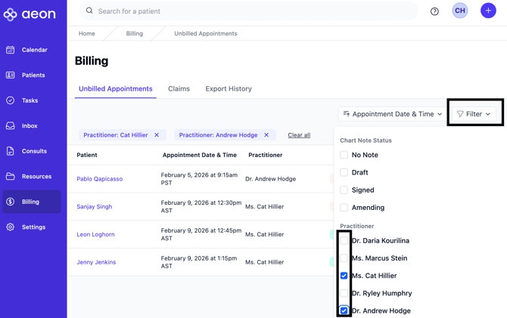The width and height of the screenshot is (507, 318).
Task: Click the help question mark icon
Action: [434, 11]
